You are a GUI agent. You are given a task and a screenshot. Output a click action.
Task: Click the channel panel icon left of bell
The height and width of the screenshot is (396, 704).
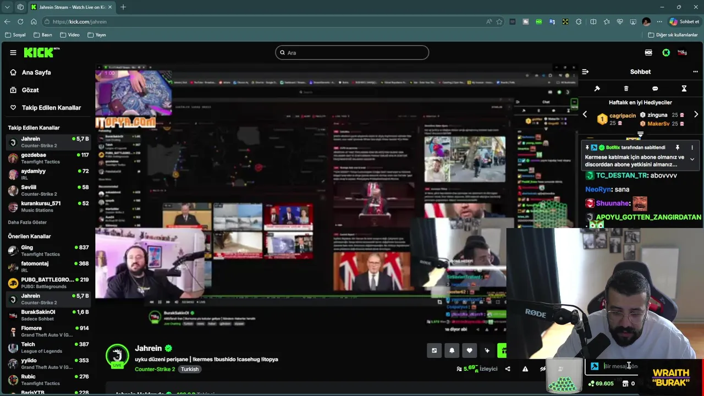pyautogui.click(x=434, y=350)
